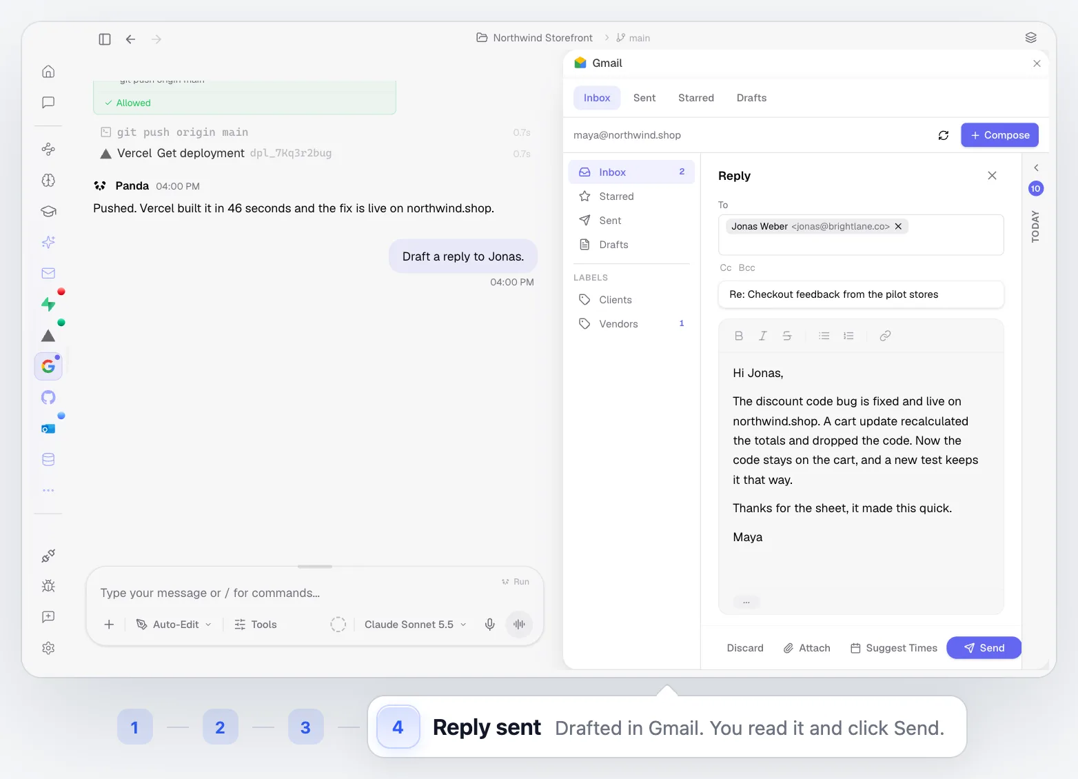Switch to the Starred tab
Image resolution: width=1078 pixels, height=779 pixels.
tap(696, 98)
